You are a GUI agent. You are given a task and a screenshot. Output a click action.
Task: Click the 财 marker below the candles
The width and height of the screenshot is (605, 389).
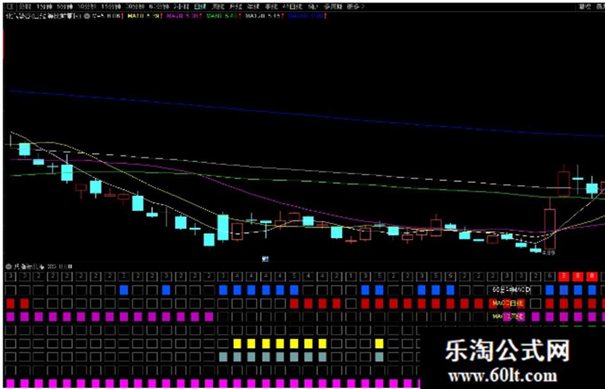click(x=265, y=259)
